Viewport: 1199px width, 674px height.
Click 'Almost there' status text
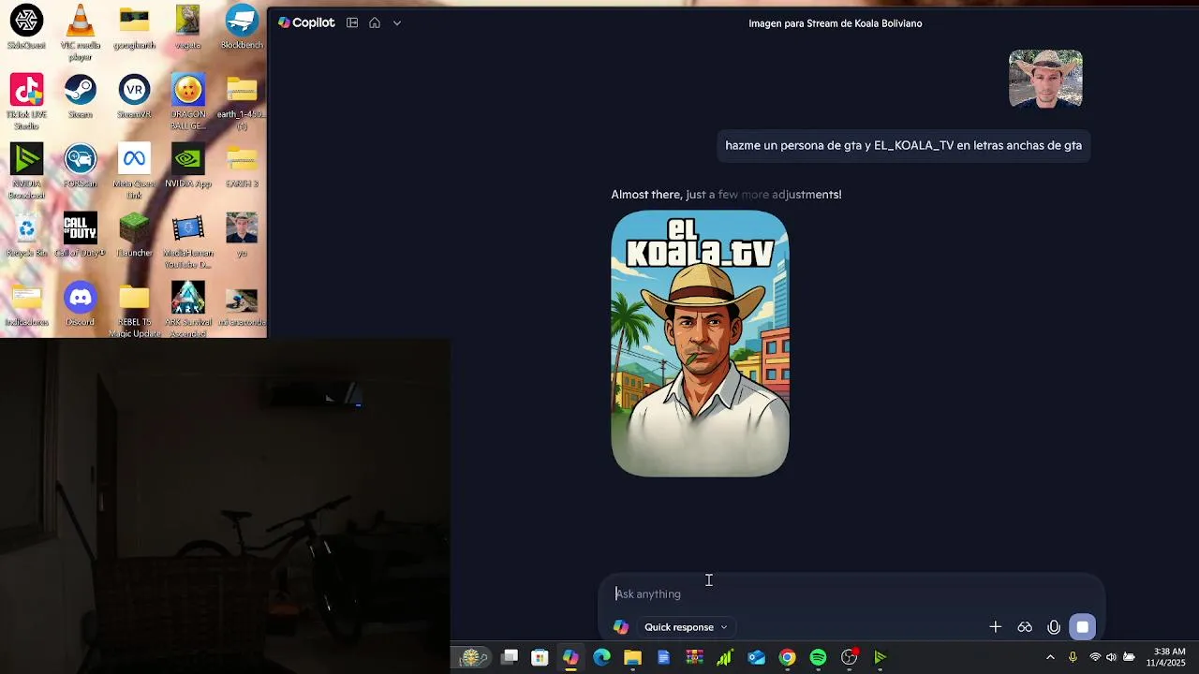(726, 195)
